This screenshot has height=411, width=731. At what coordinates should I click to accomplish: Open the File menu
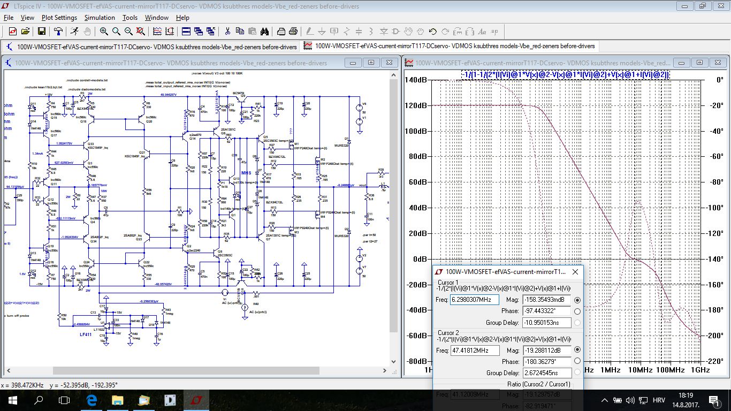[8, 18]
